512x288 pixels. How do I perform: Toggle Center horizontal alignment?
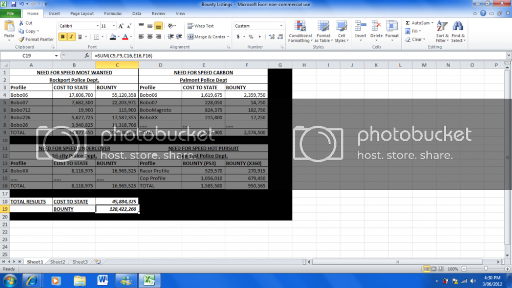tap(150, 36)
